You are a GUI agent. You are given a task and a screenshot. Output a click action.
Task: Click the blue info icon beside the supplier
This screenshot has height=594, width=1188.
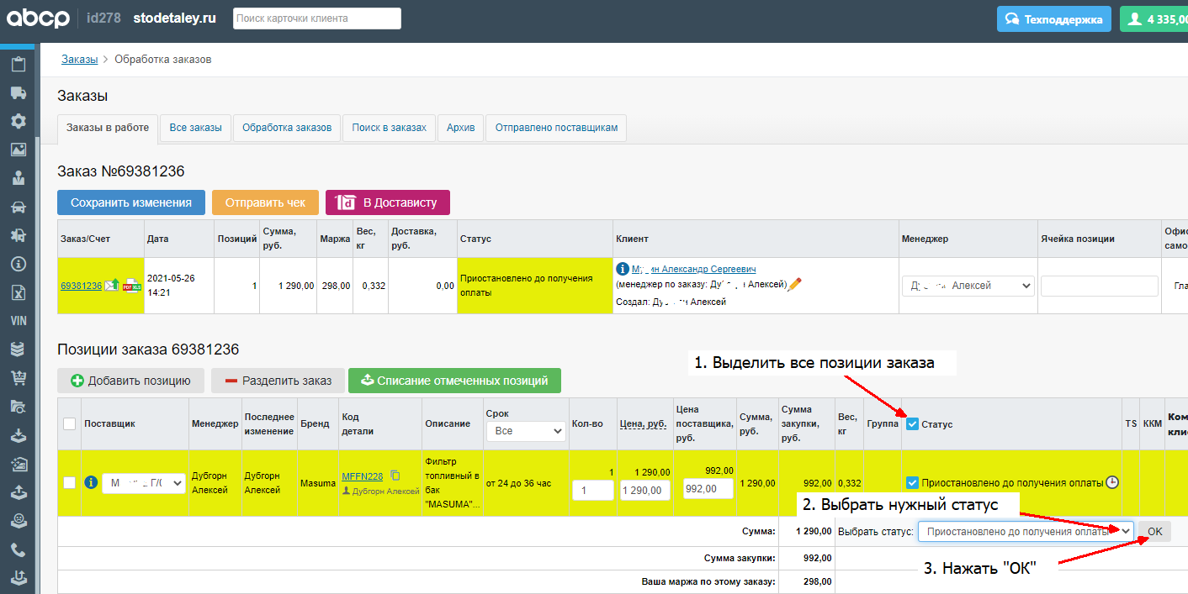(x=92, y=482)
